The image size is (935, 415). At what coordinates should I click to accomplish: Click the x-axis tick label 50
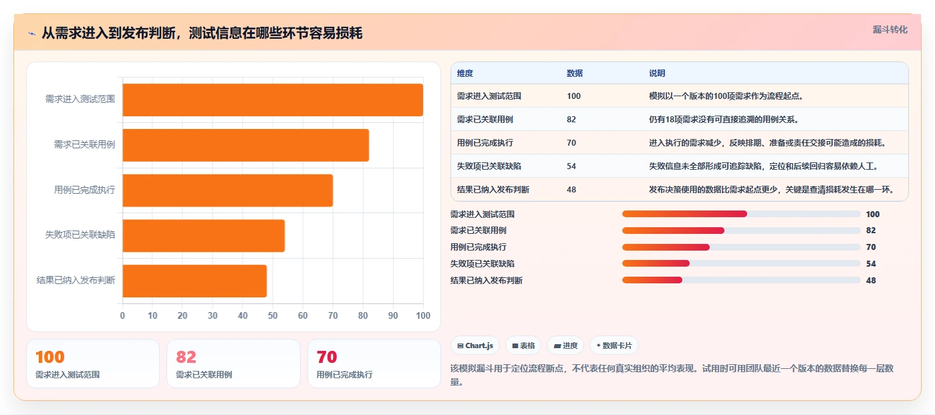coord(273,315)
